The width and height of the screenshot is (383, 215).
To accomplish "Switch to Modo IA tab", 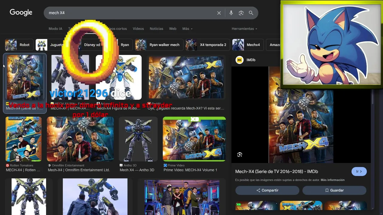I will click(55, 29).
